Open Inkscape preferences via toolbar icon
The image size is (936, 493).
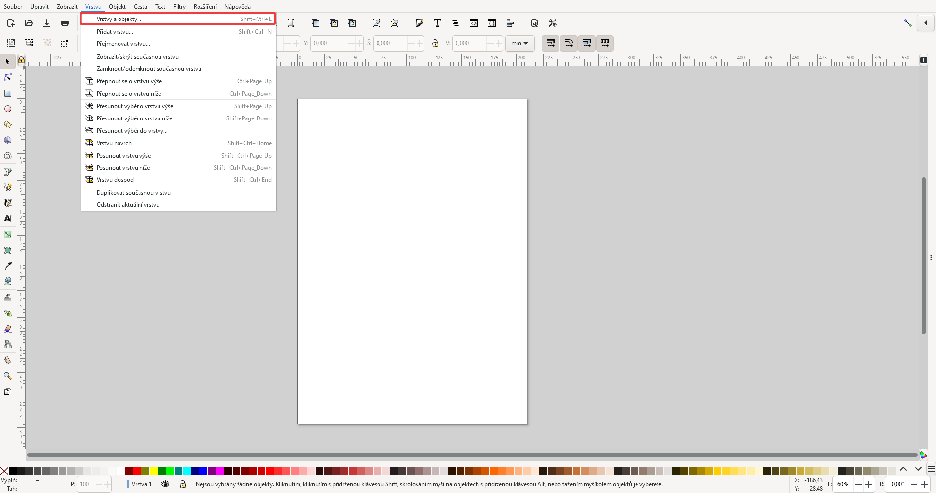tap(553, 23)
